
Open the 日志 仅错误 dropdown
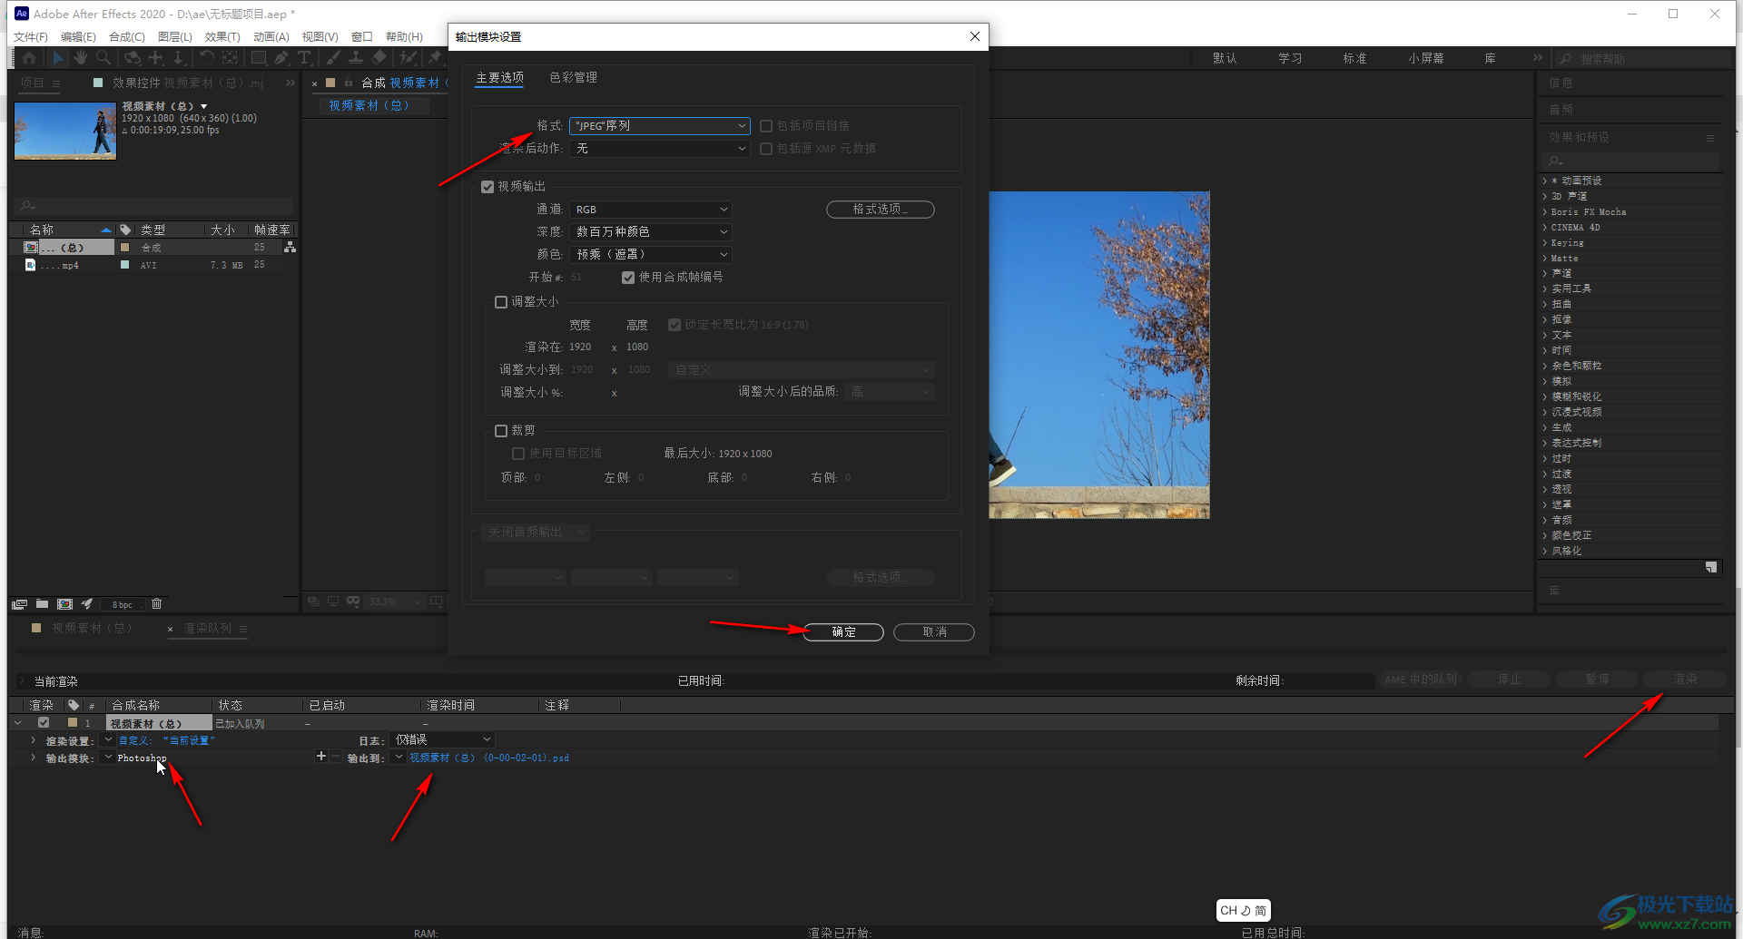tap(443, 740)
